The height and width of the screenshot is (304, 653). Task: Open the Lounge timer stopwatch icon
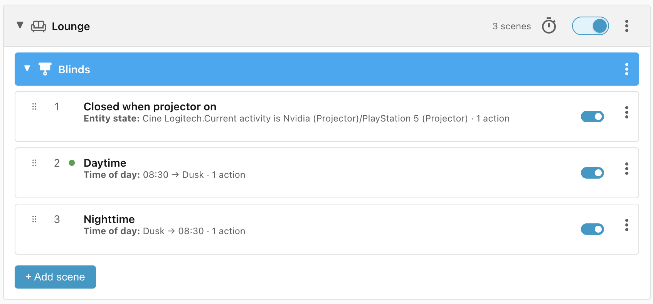(549, 26)
